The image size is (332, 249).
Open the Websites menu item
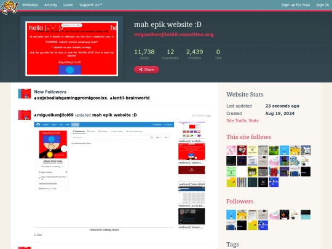(x=30, y=5)
